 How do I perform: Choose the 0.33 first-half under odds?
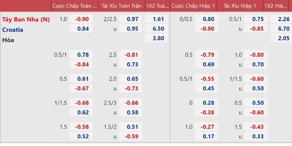click(x=257, y=136)
